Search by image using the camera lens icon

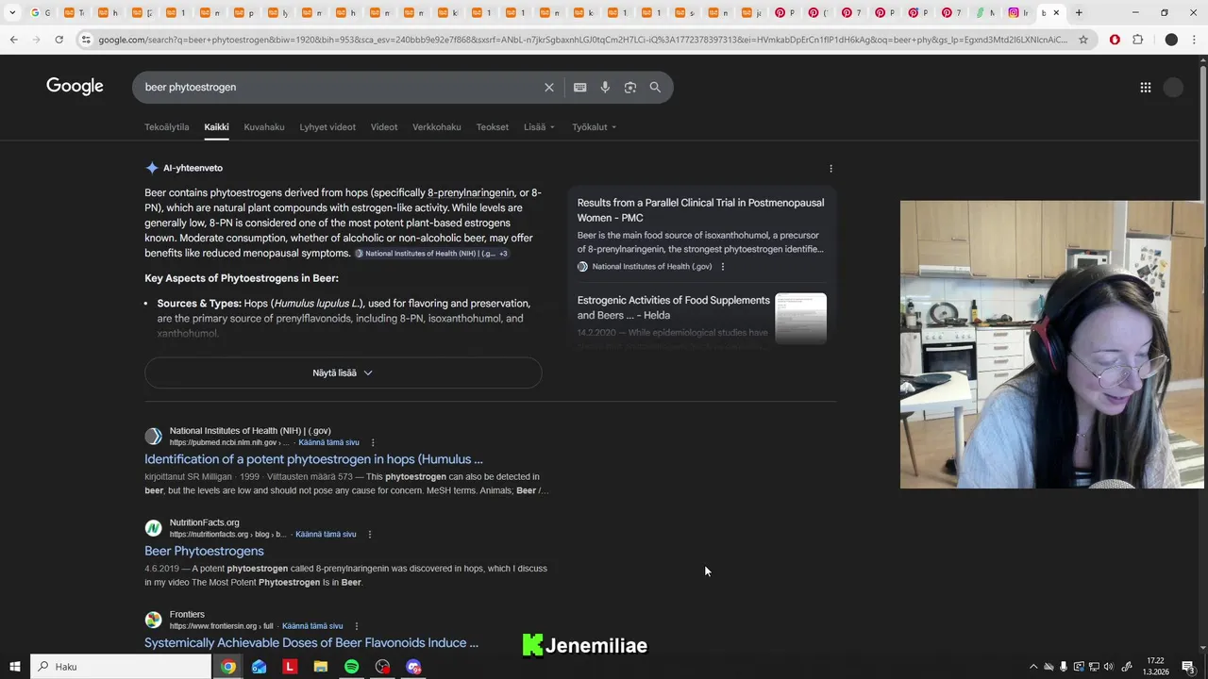[630, 87]
